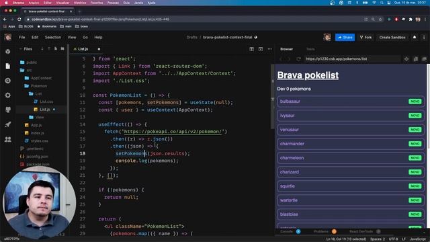Open List.css file in tree
Viewport: 430px width, 242px height.
click(x=43, y=102)
